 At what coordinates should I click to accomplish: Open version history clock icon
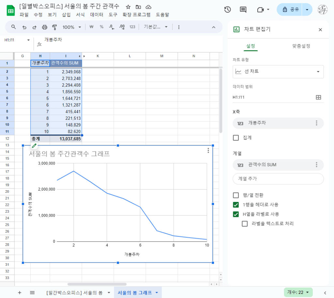pyautogui.click(x=228, y=9)
